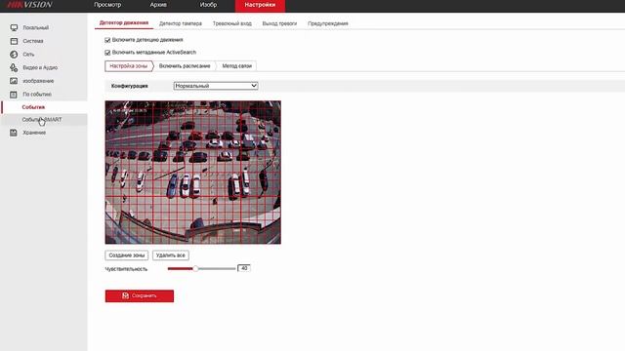625x351 pixels.
Task: Open Хранение settings in sidebar
Action: coord(34,133)
